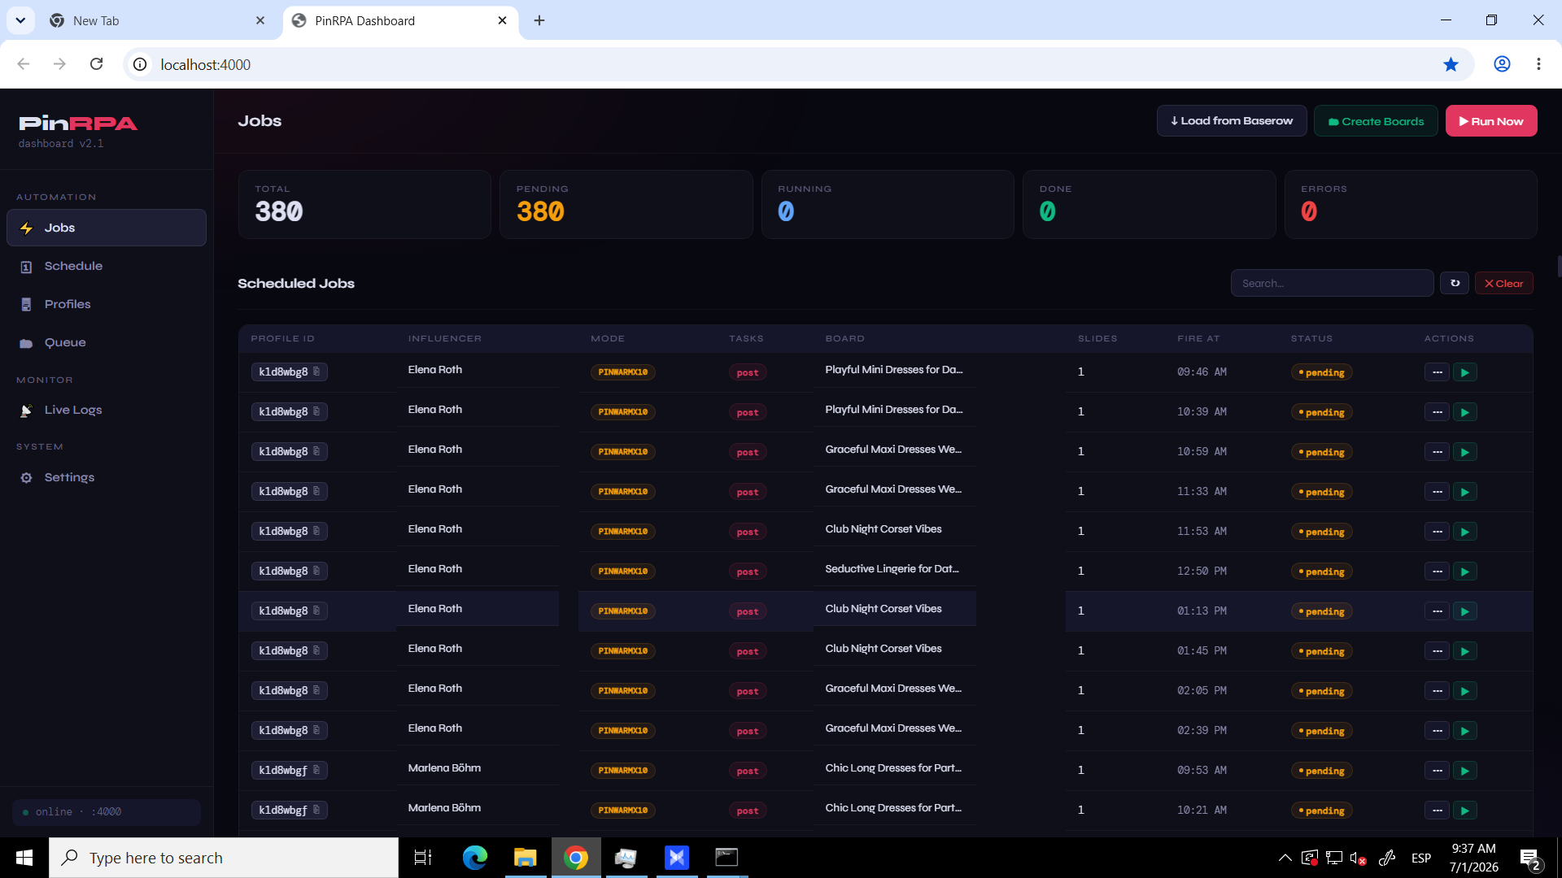The height and width of the screenshot is (878, 1562).
Task: Open the Windows Start menu
Action: click(x=24, y=858)
